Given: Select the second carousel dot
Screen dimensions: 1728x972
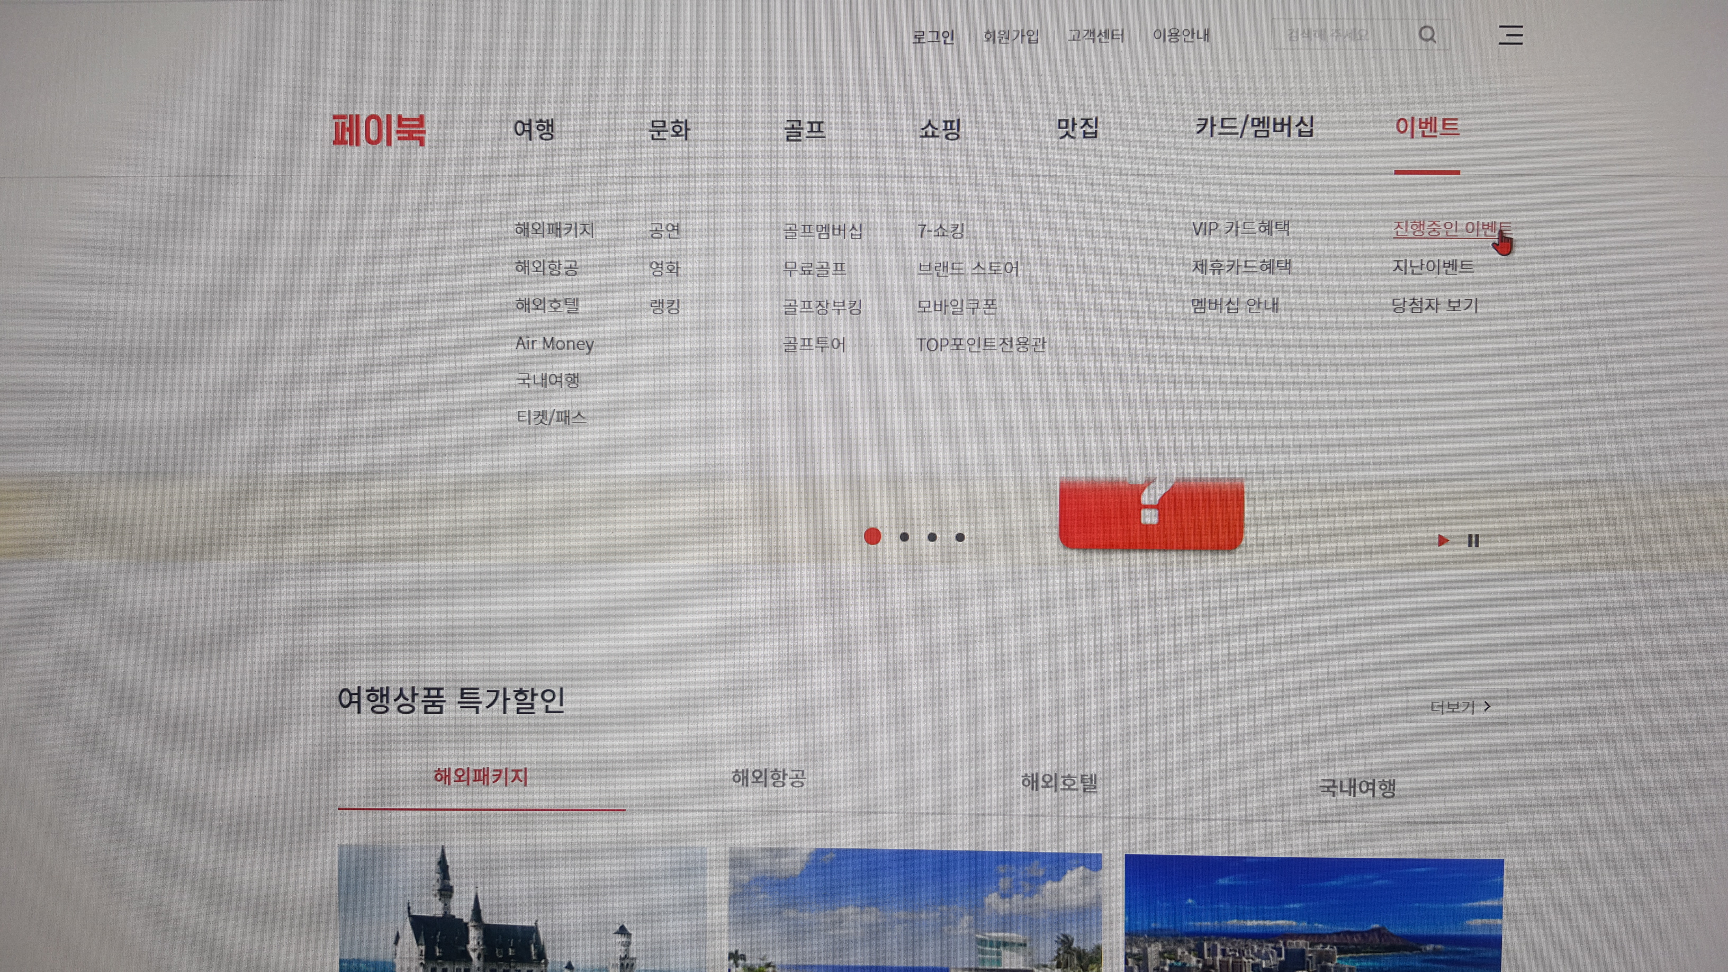Looking at the screenshot, I should click(x=904, y=537).
